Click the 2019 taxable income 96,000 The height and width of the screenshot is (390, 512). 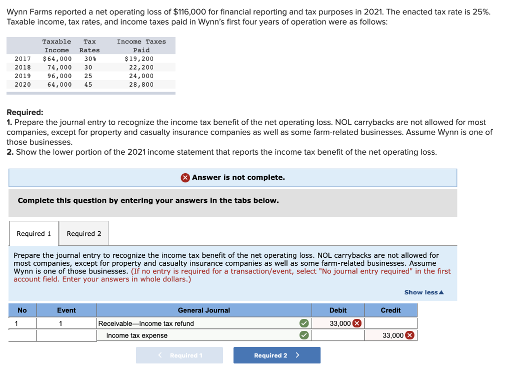59,76
